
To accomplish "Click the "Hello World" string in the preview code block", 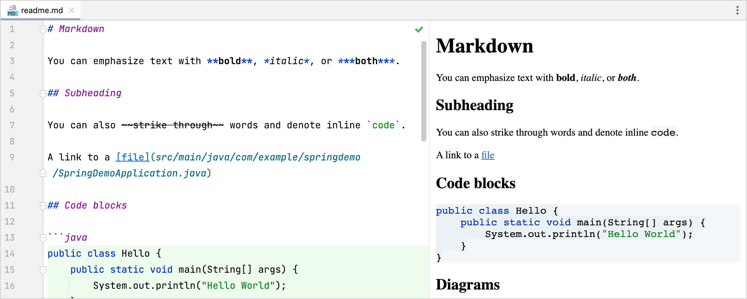I will pos(641,234).
